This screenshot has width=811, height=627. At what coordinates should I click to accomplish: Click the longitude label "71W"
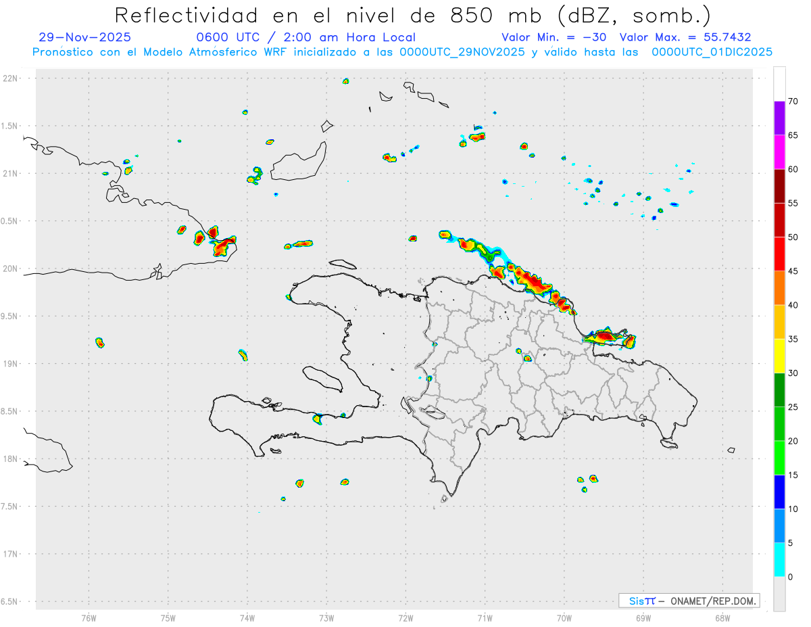485,618
